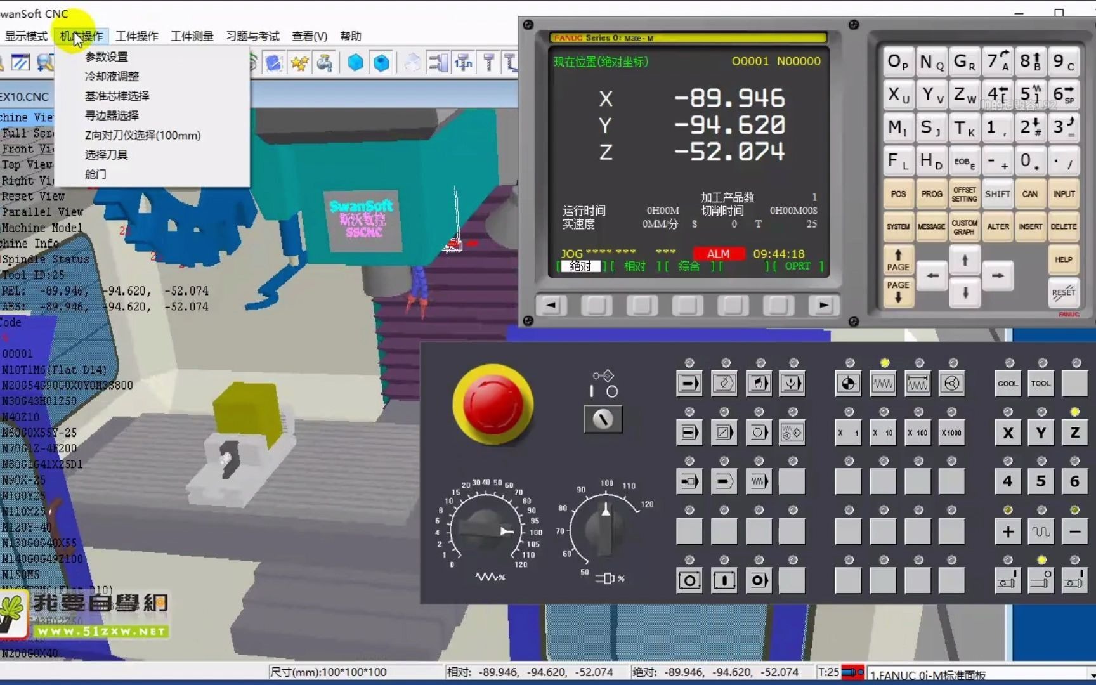Toggle the Z axis select button

pos(1074,433)
